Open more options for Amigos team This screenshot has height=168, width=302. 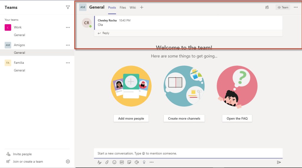click(68, 45)
